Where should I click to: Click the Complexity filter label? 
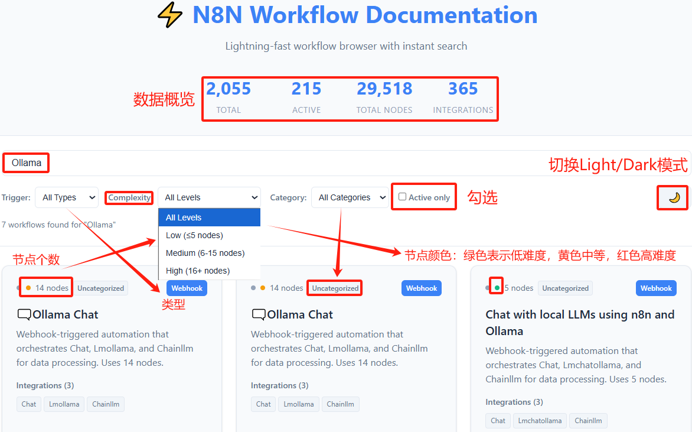point(129,197)
